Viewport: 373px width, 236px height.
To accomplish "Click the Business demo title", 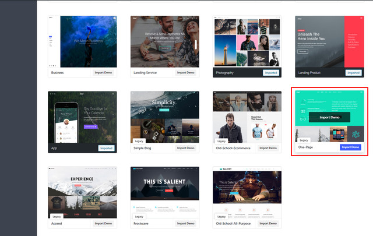I will (57, 73).
